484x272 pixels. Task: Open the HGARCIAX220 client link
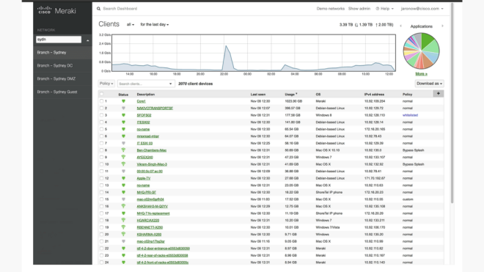[x=148, y=221]
